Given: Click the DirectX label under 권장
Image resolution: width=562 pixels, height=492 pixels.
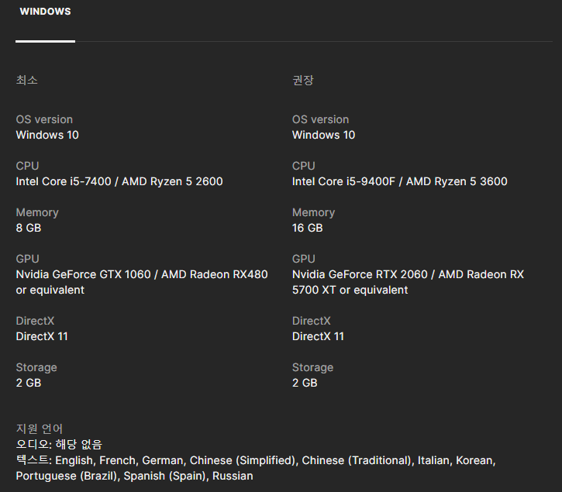Looking at the screenshot, I should pyautogui.click(x=311, y=321).
